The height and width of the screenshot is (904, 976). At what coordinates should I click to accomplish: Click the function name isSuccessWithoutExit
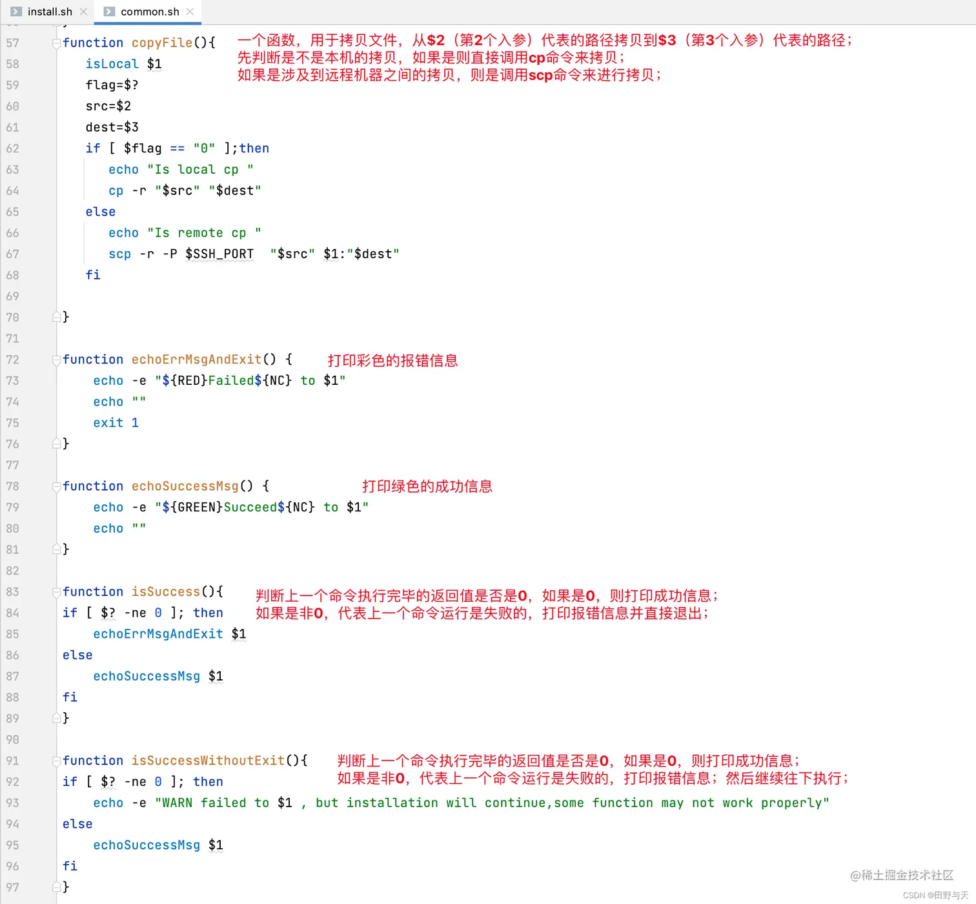[x=208, y=761]
